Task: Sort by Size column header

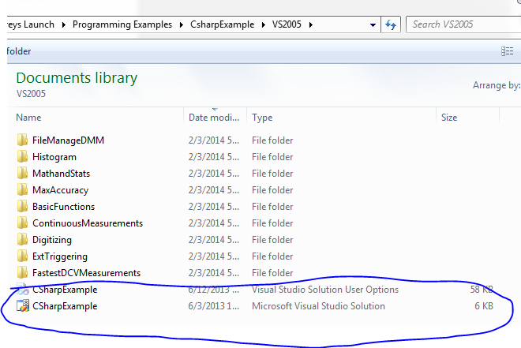Action: [449, 118]
